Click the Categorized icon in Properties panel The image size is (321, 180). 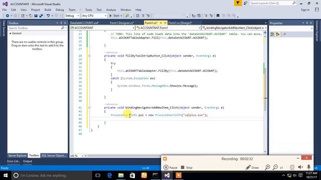[272, 34]
